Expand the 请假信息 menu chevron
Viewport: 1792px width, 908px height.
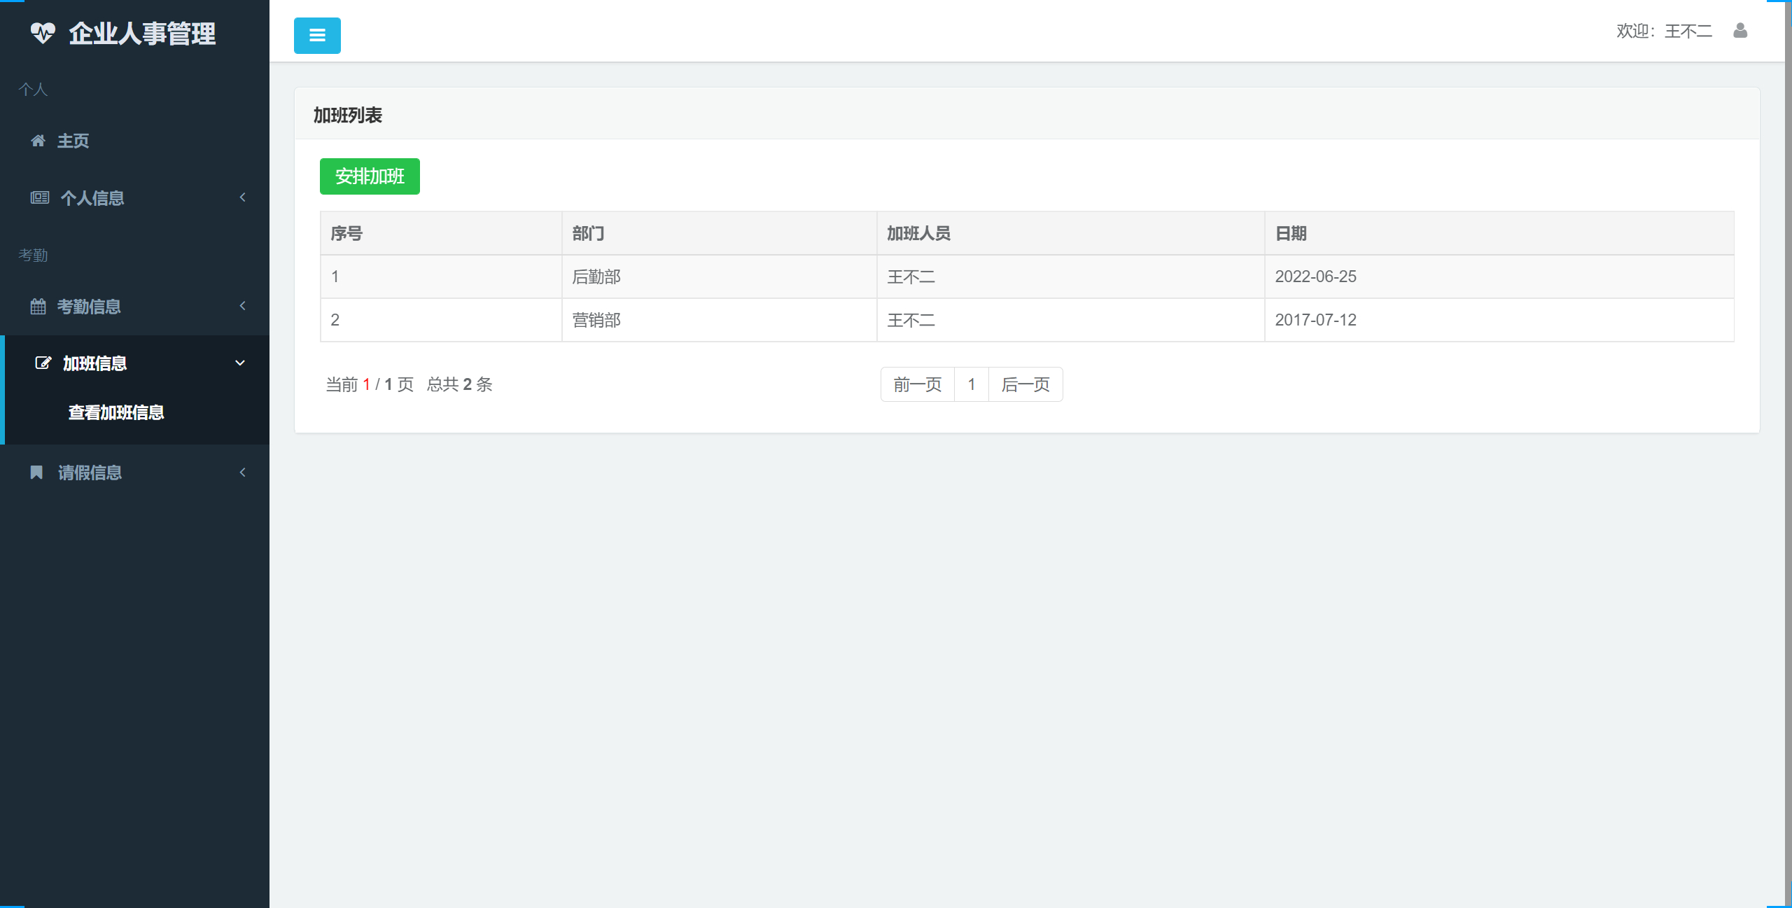242,472
